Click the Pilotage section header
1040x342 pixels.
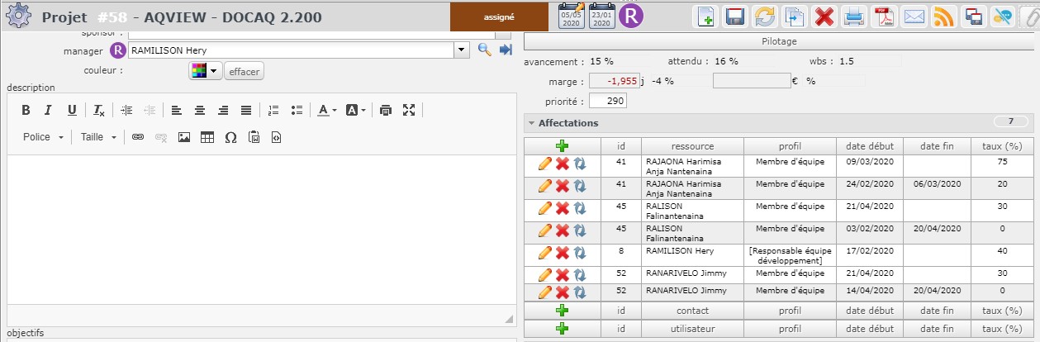pyautogui.click(x=778, y=41)
